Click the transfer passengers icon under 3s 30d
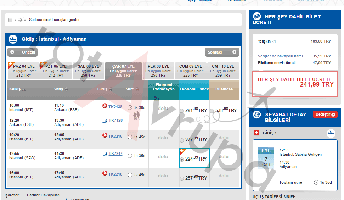 [x=136, y=116]
